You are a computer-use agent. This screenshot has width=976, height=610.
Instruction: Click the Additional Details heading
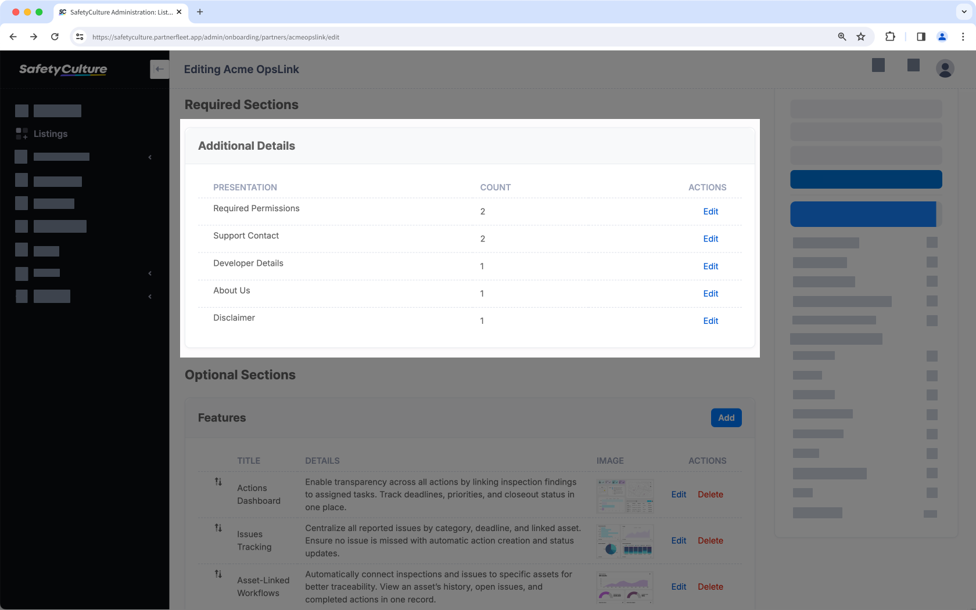pos(246,146)
